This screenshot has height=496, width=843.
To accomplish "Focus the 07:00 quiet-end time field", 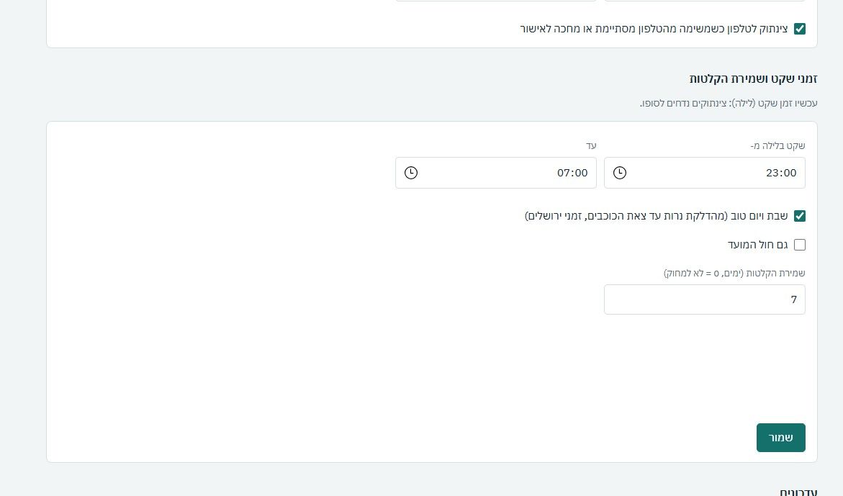I will (x=496, y=173).
